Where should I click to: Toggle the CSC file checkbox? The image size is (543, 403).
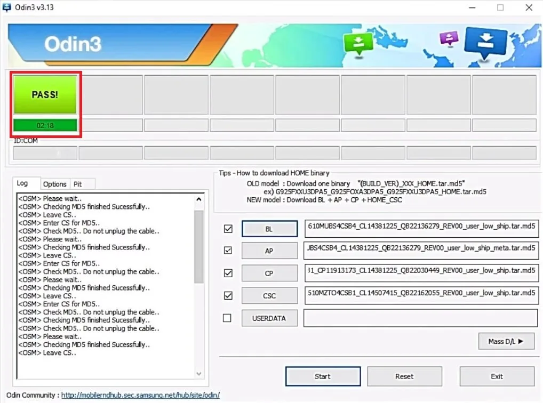pos(228,296)
